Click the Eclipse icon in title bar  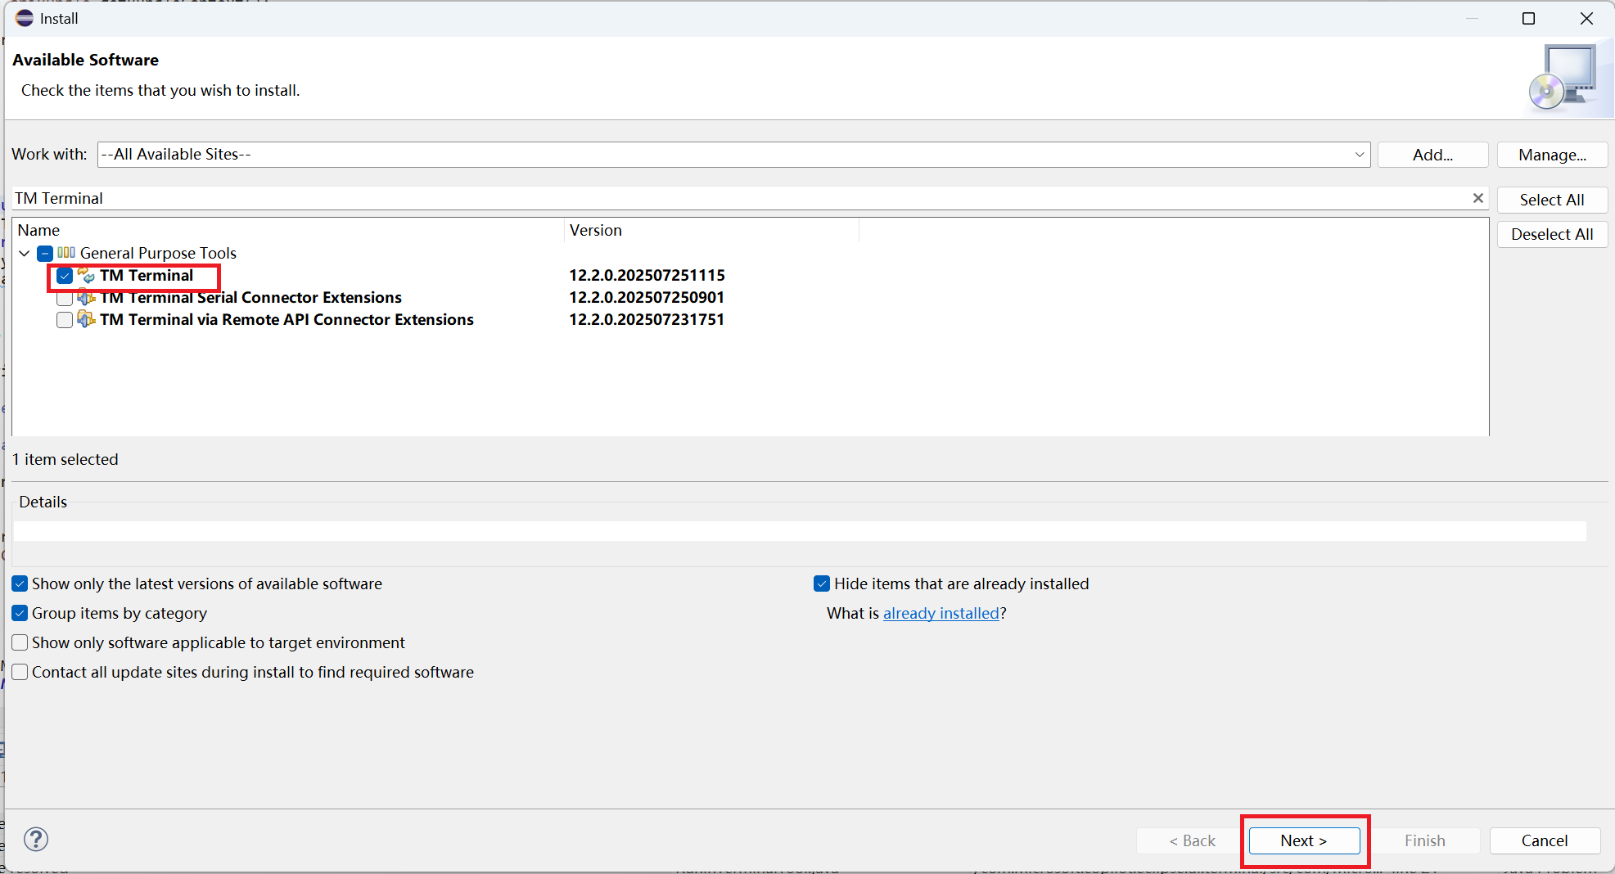click(25, 18)
